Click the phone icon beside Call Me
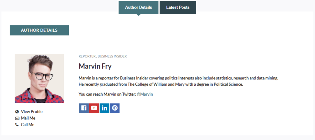This screenshot has width=315, height=140. 17,125
